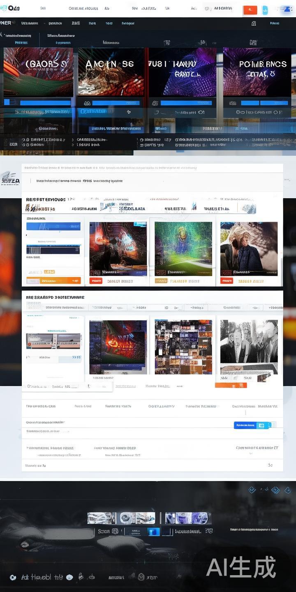Click the site logo in the top-left corner
The width and height of the screenshot is (296, 592).
10,8
